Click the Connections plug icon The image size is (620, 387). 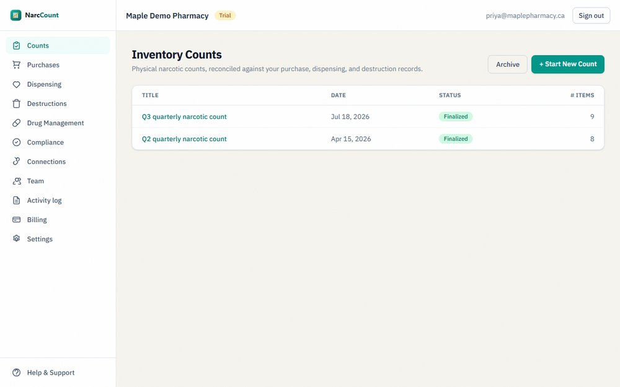[16, 162]
